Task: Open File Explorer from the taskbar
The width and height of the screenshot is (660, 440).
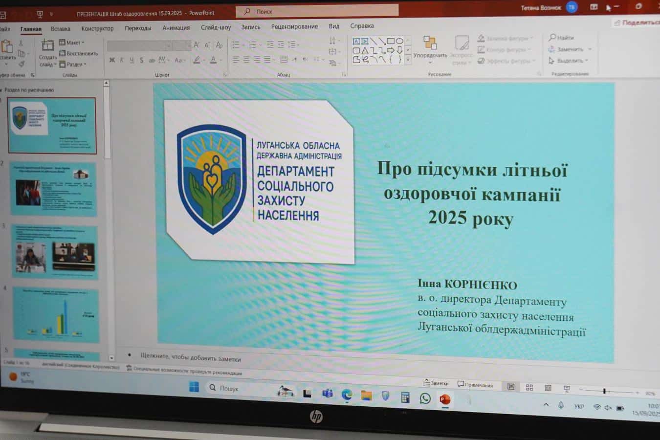Action: [366, 396]
